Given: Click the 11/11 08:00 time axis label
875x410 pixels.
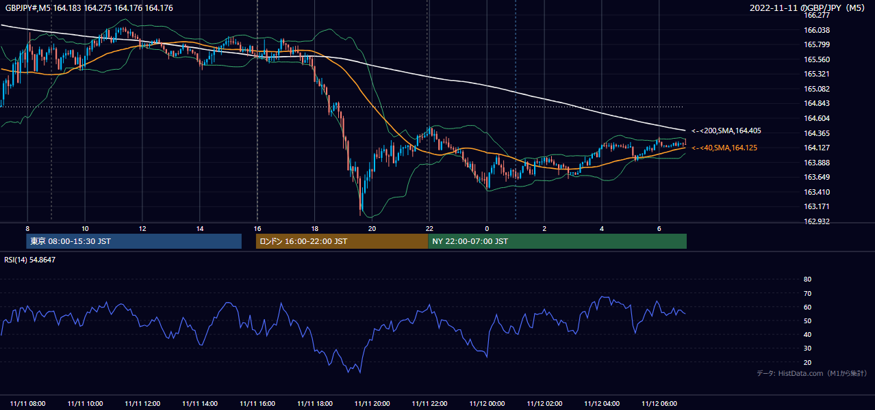Looking at the screenshot, I should pyautogui.click(x=27, y=404).
